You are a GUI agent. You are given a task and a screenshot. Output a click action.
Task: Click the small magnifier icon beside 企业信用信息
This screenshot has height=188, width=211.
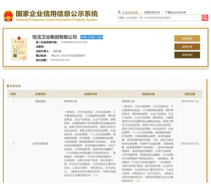click(119, 12)
